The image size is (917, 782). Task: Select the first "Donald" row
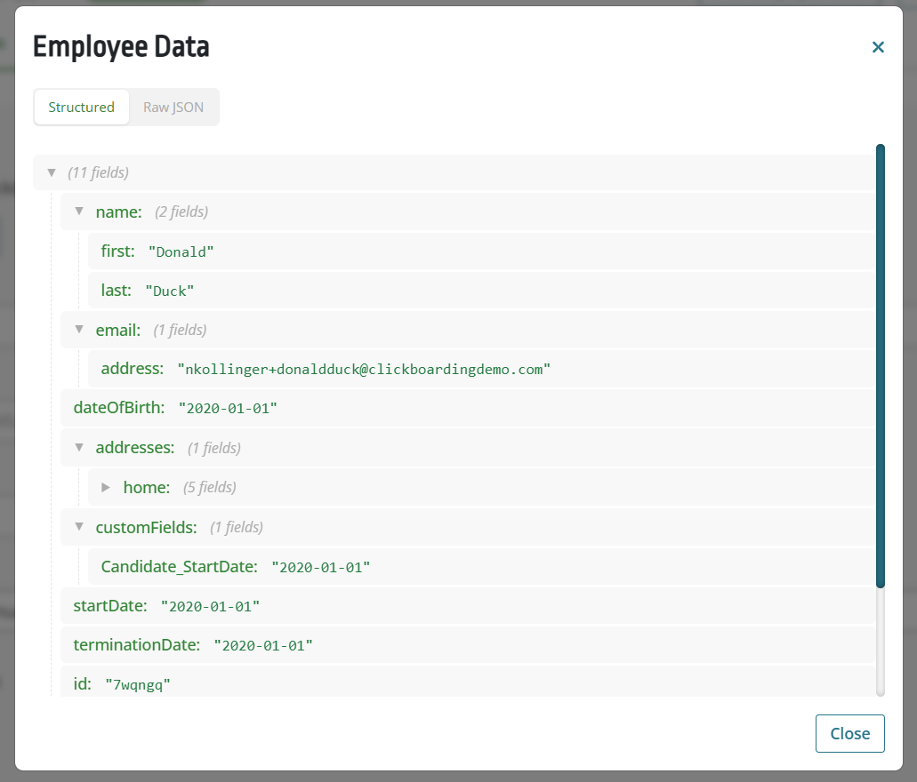tap(481, 251)
